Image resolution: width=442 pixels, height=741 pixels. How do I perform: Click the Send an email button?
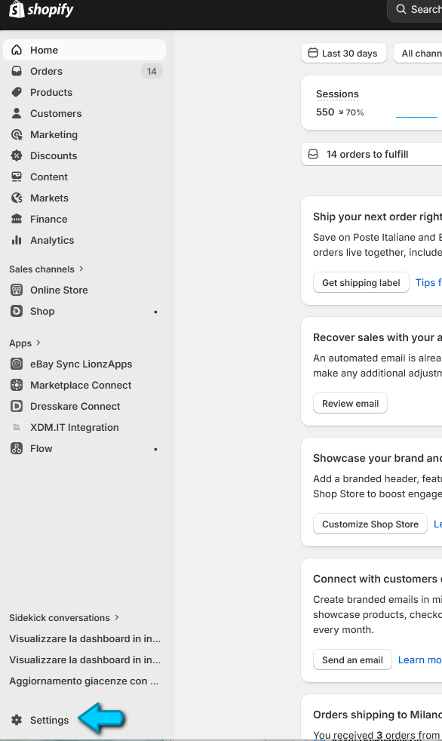[x=352, y=660]
